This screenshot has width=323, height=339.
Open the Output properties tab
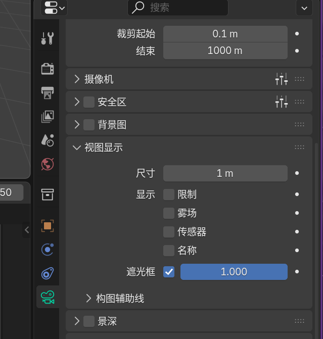(x=48, y=93)
